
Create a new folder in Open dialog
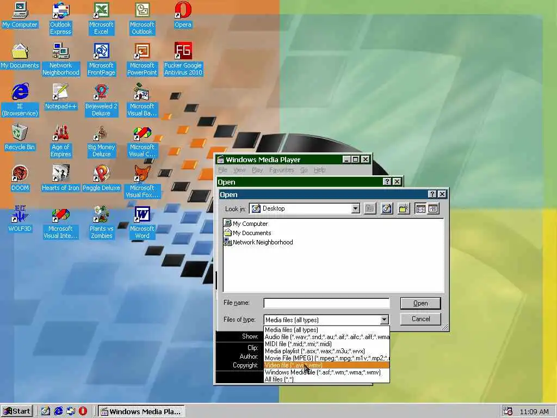coord(404,208)
